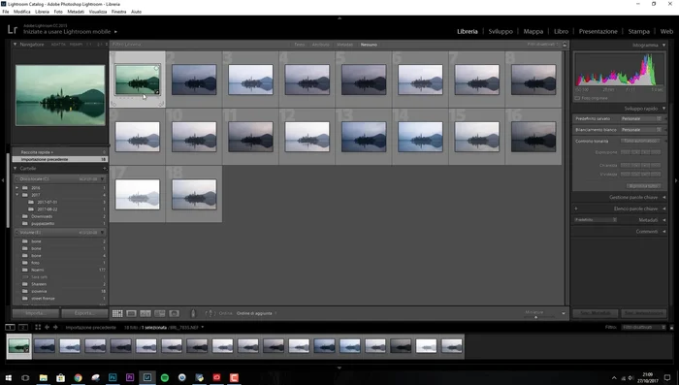Open Compare view (XY) in the toolbar
The image size is (679, 385).
click(145, 313)
